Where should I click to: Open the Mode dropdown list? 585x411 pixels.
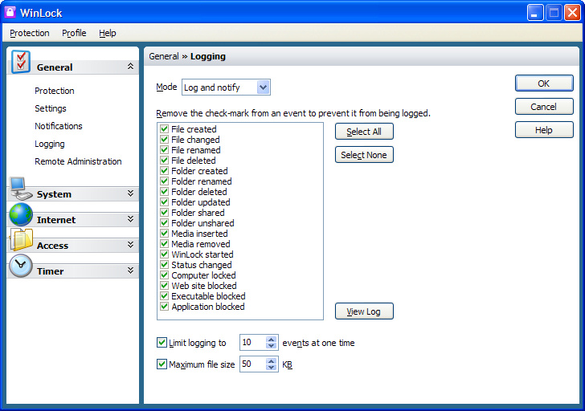tap(263, 87)
